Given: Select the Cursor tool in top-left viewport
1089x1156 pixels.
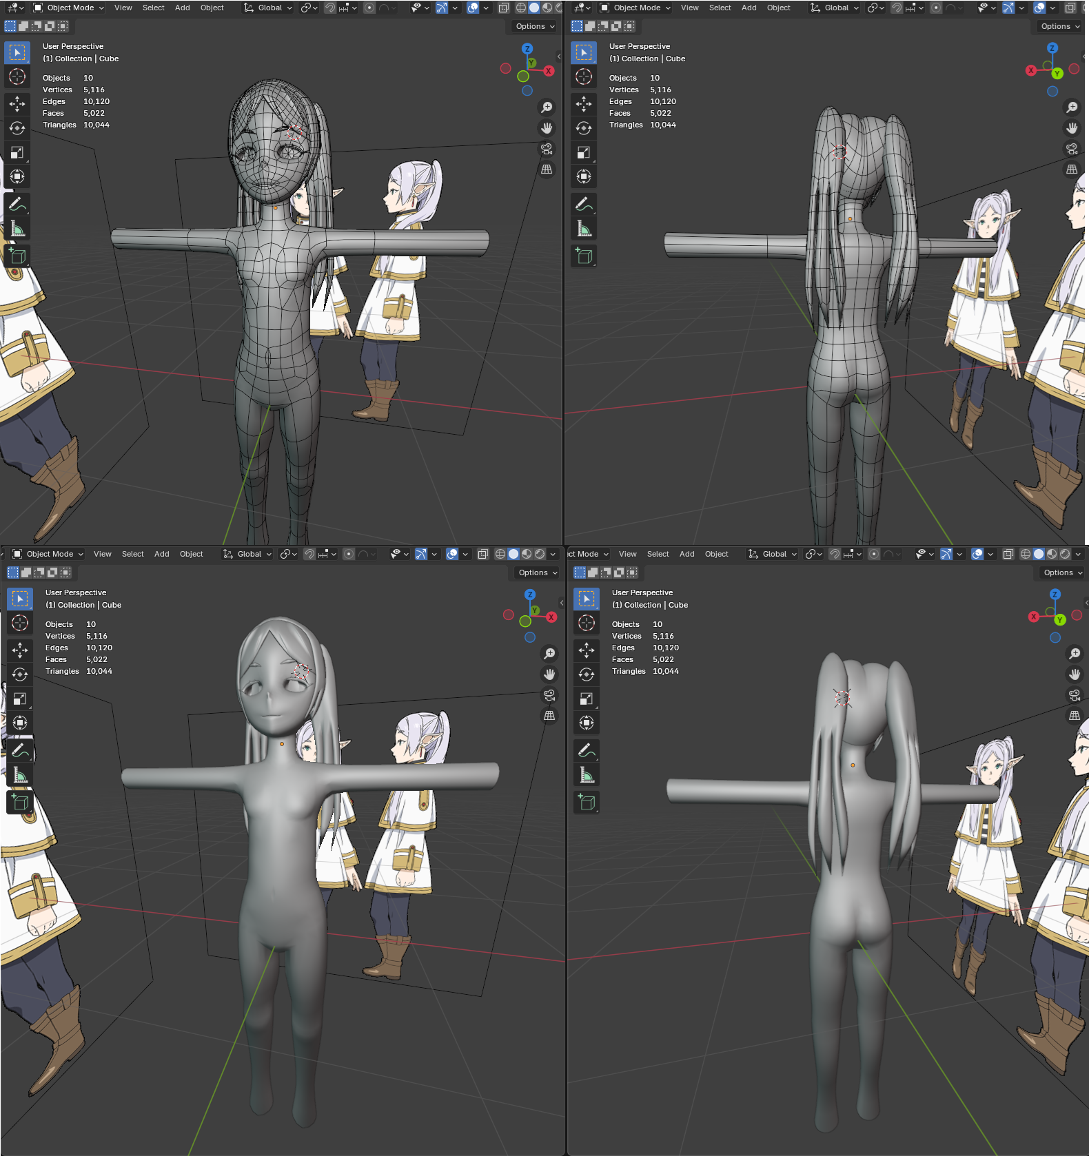Looking at the screenshot, I should click(x=17, y=76).
